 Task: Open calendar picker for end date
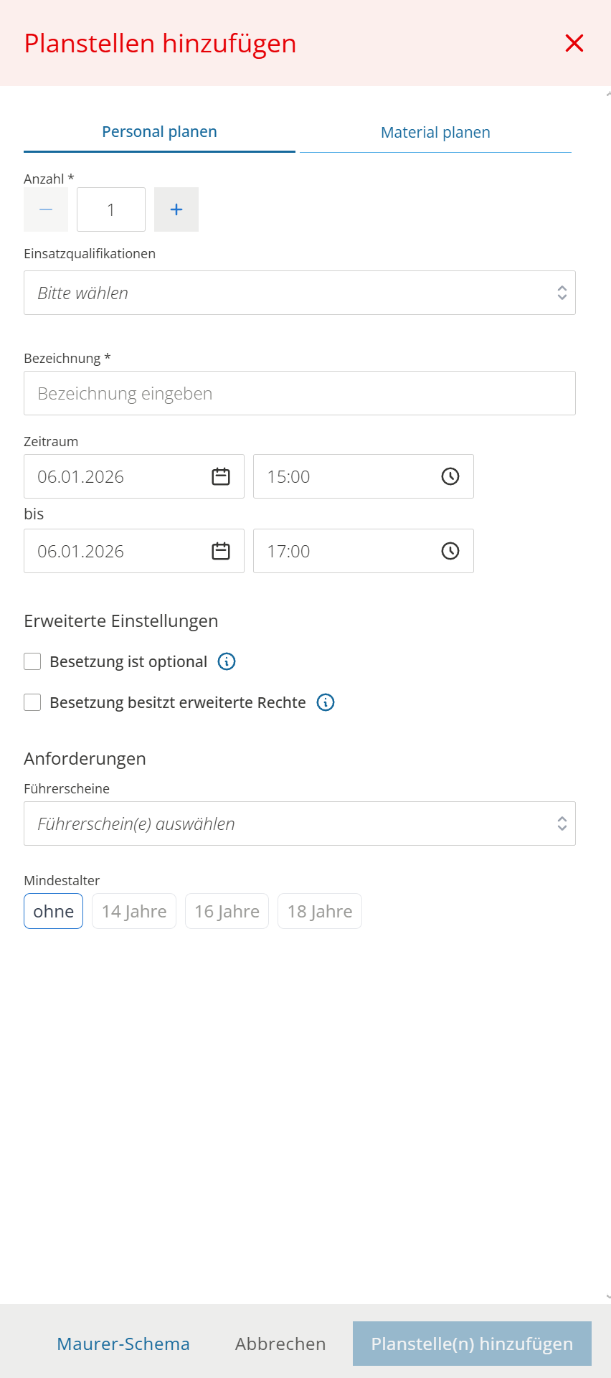[x=221, y=551]
